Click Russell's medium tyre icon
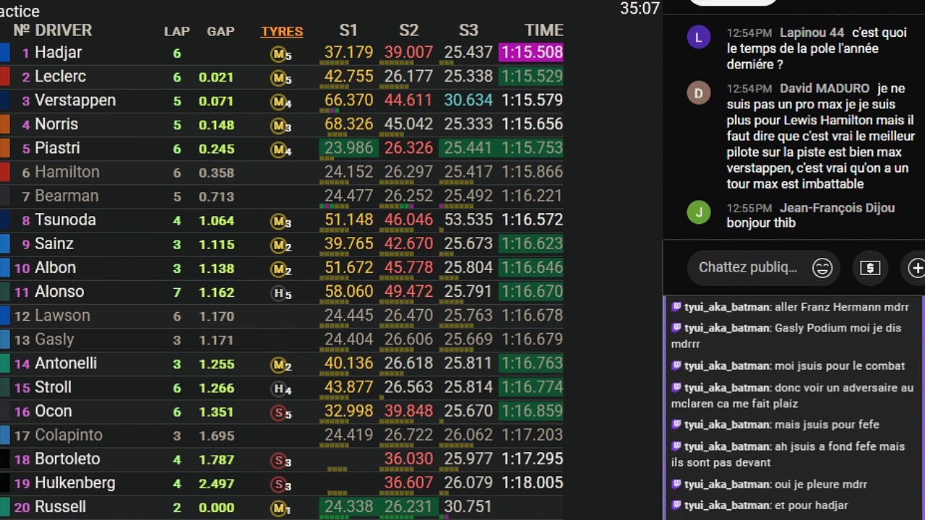925x520 pixels. coord(280,507)
